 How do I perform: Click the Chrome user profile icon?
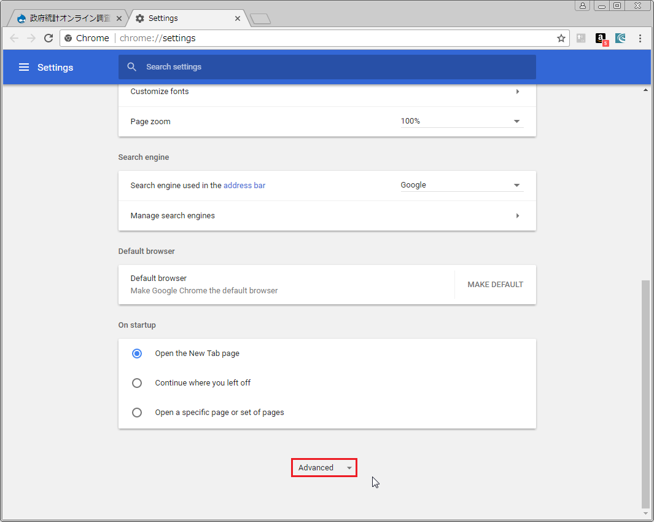coord(582,6)
